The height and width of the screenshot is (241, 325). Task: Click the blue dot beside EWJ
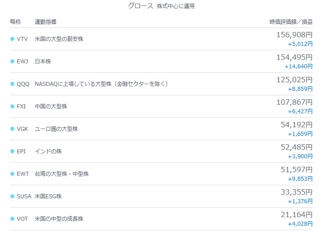pos(13,62)
